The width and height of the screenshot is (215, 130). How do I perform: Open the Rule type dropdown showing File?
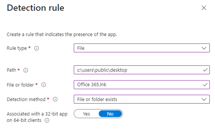[137, 48]
